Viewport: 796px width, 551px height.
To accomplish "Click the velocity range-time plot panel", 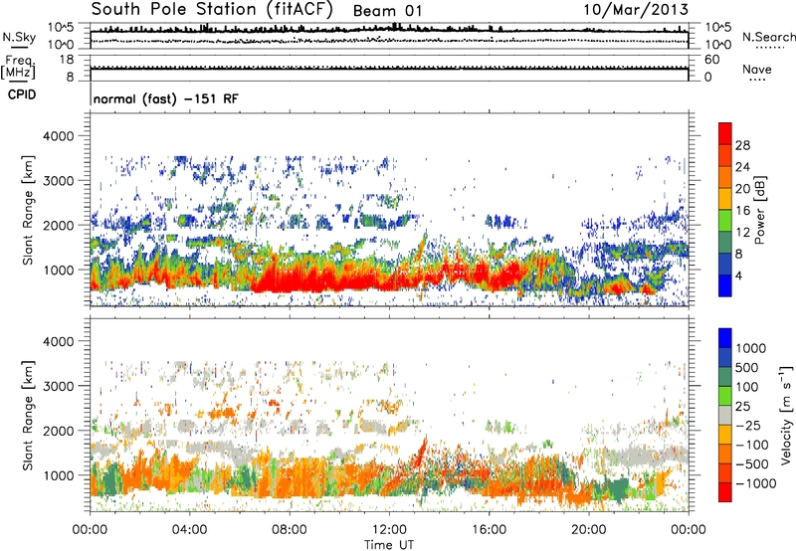I will pos(389,415).
